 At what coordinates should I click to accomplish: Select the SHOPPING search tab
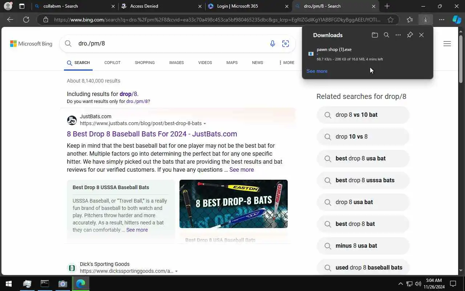[x=145, y=63]
